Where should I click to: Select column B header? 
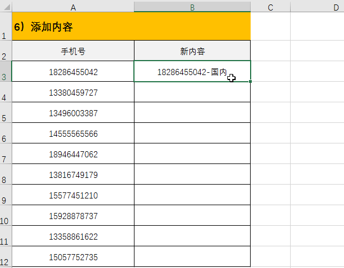[192, 7]
